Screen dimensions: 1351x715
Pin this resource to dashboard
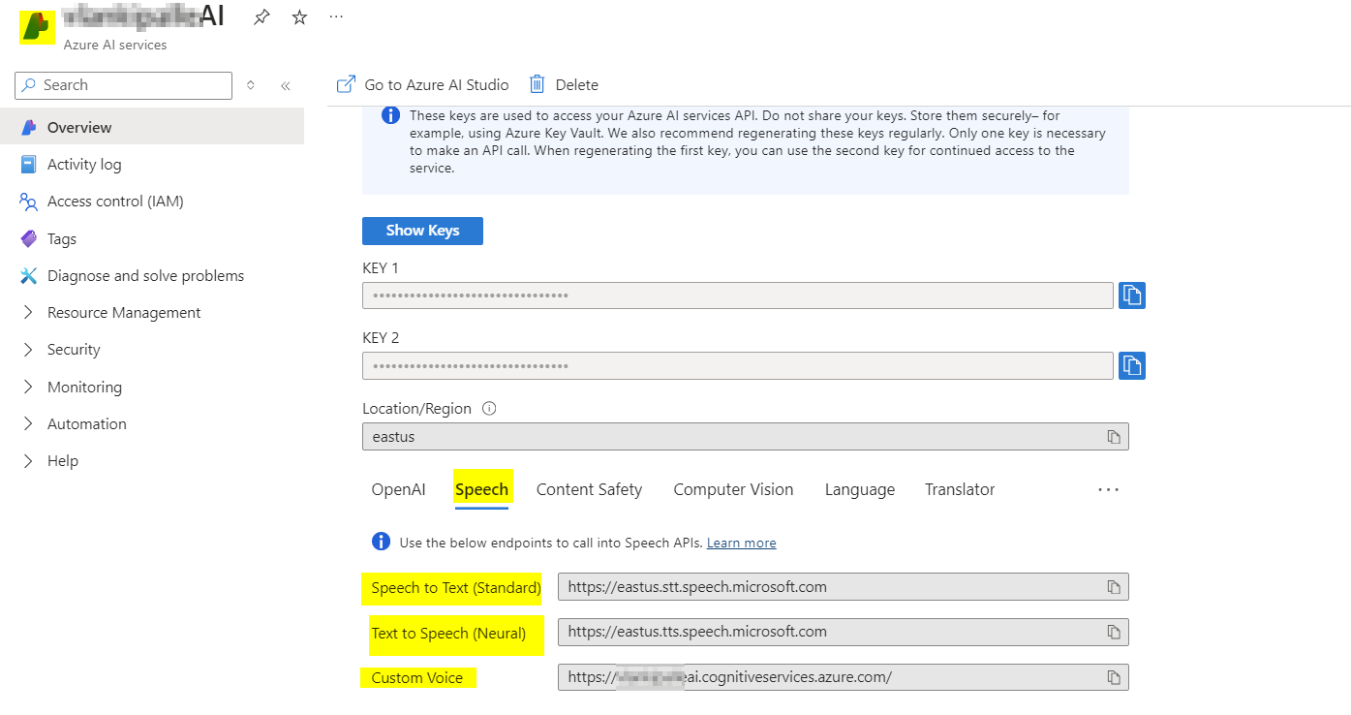[x=261, y=17]
